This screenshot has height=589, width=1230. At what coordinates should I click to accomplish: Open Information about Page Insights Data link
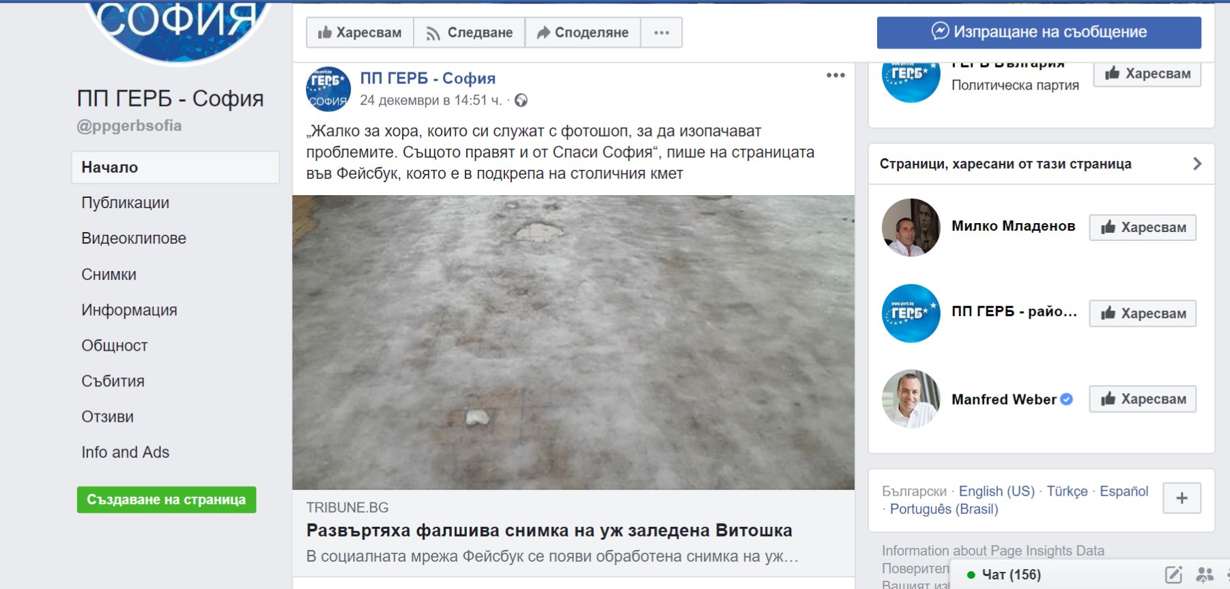pos(992,551)
